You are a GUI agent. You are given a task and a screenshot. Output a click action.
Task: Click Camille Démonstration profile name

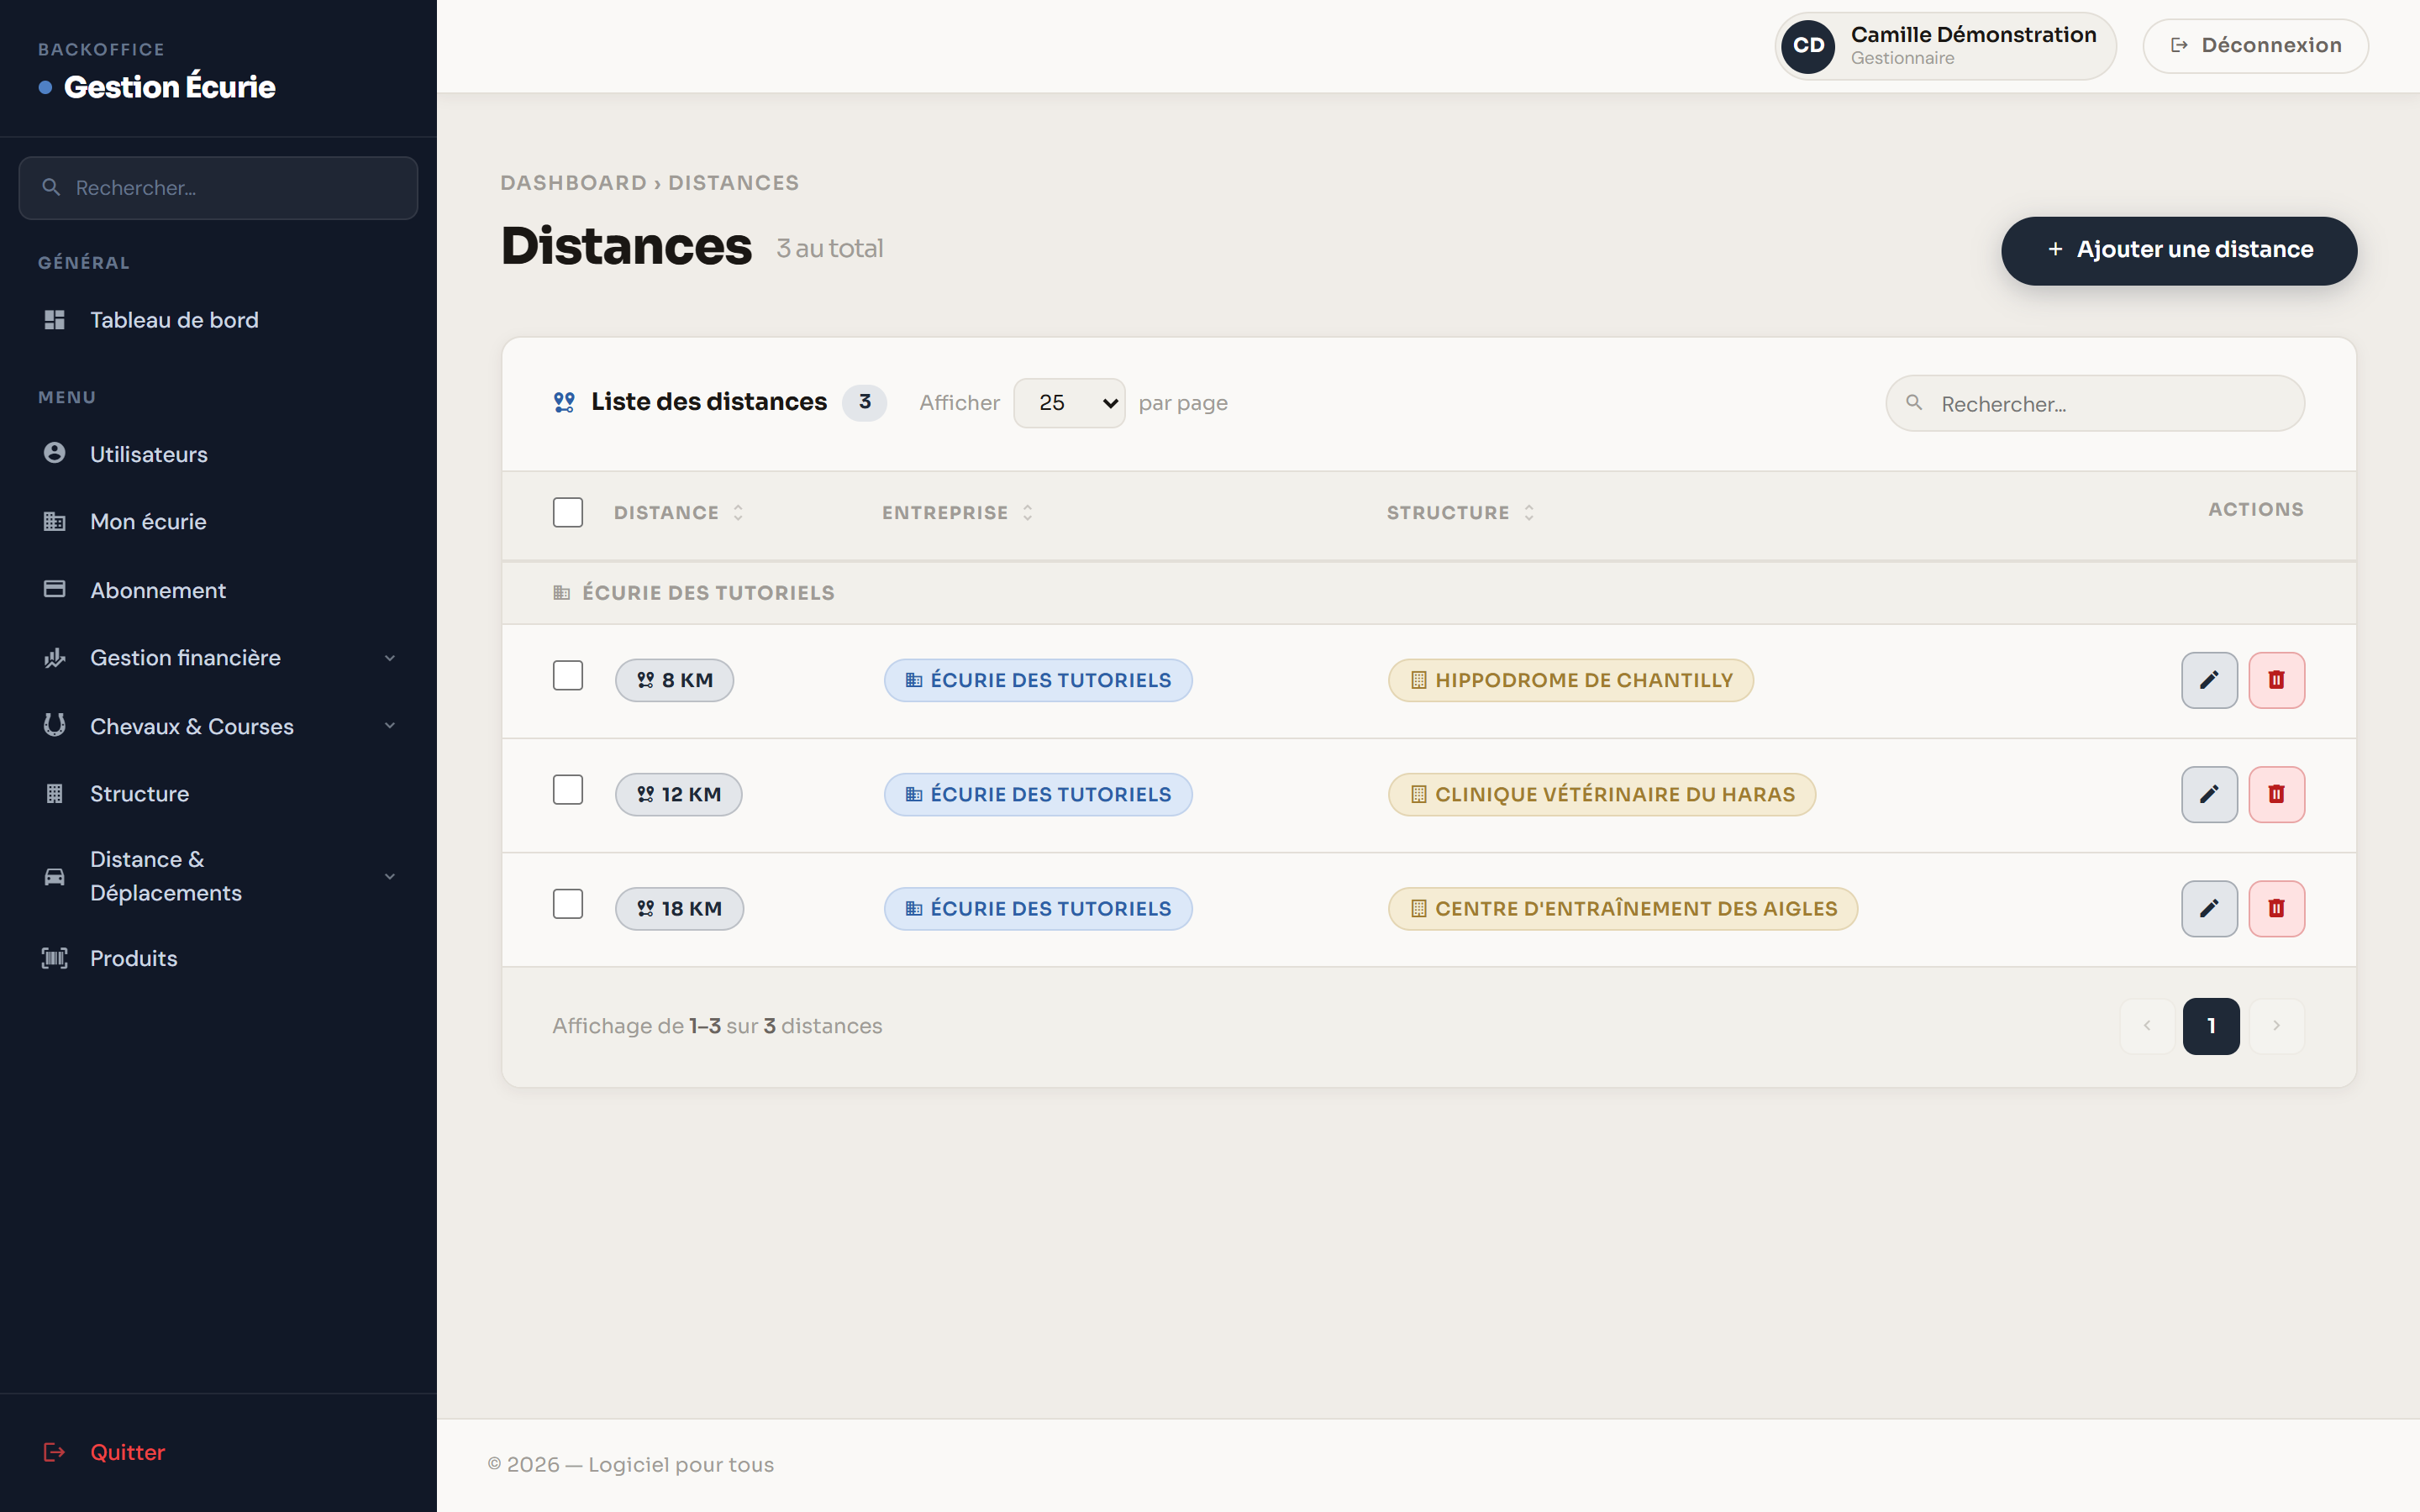click(1973, 34)
